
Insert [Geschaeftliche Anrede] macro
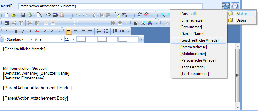(x=199, y=40)
